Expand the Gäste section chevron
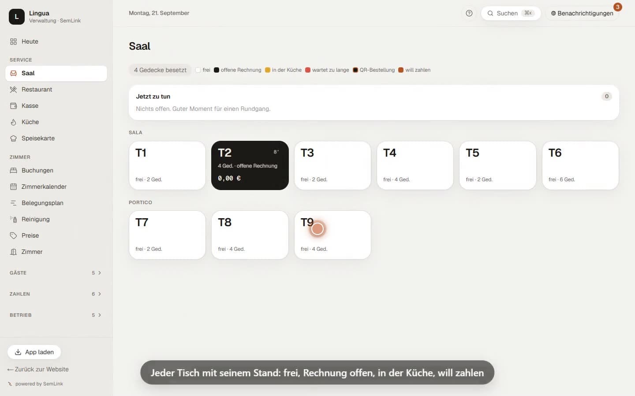The height and width of the screenshot is (396, 635). click(x=100, y=273)
